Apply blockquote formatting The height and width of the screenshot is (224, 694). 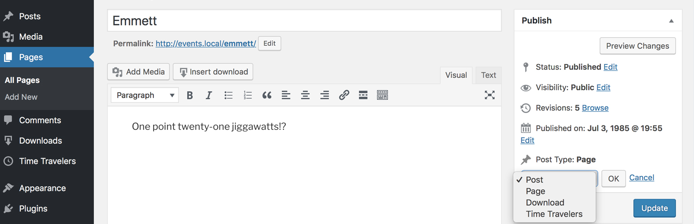267,95
